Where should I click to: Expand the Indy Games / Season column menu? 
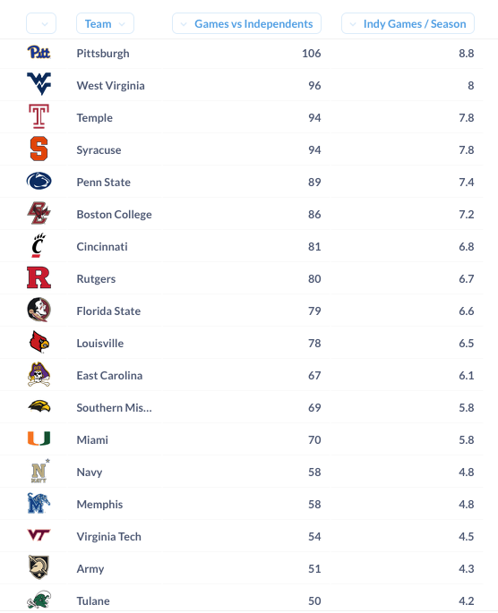pos(408,24)
